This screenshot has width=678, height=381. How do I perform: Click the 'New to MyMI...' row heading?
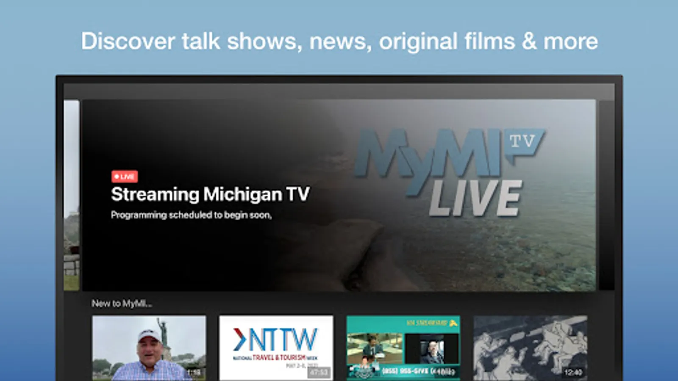(122, 304)
